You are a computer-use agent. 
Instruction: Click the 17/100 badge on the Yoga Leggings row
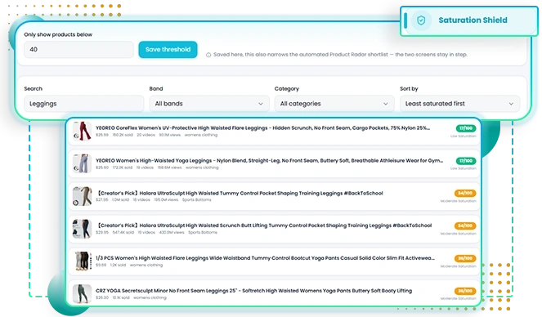click(x=466, y=161)
